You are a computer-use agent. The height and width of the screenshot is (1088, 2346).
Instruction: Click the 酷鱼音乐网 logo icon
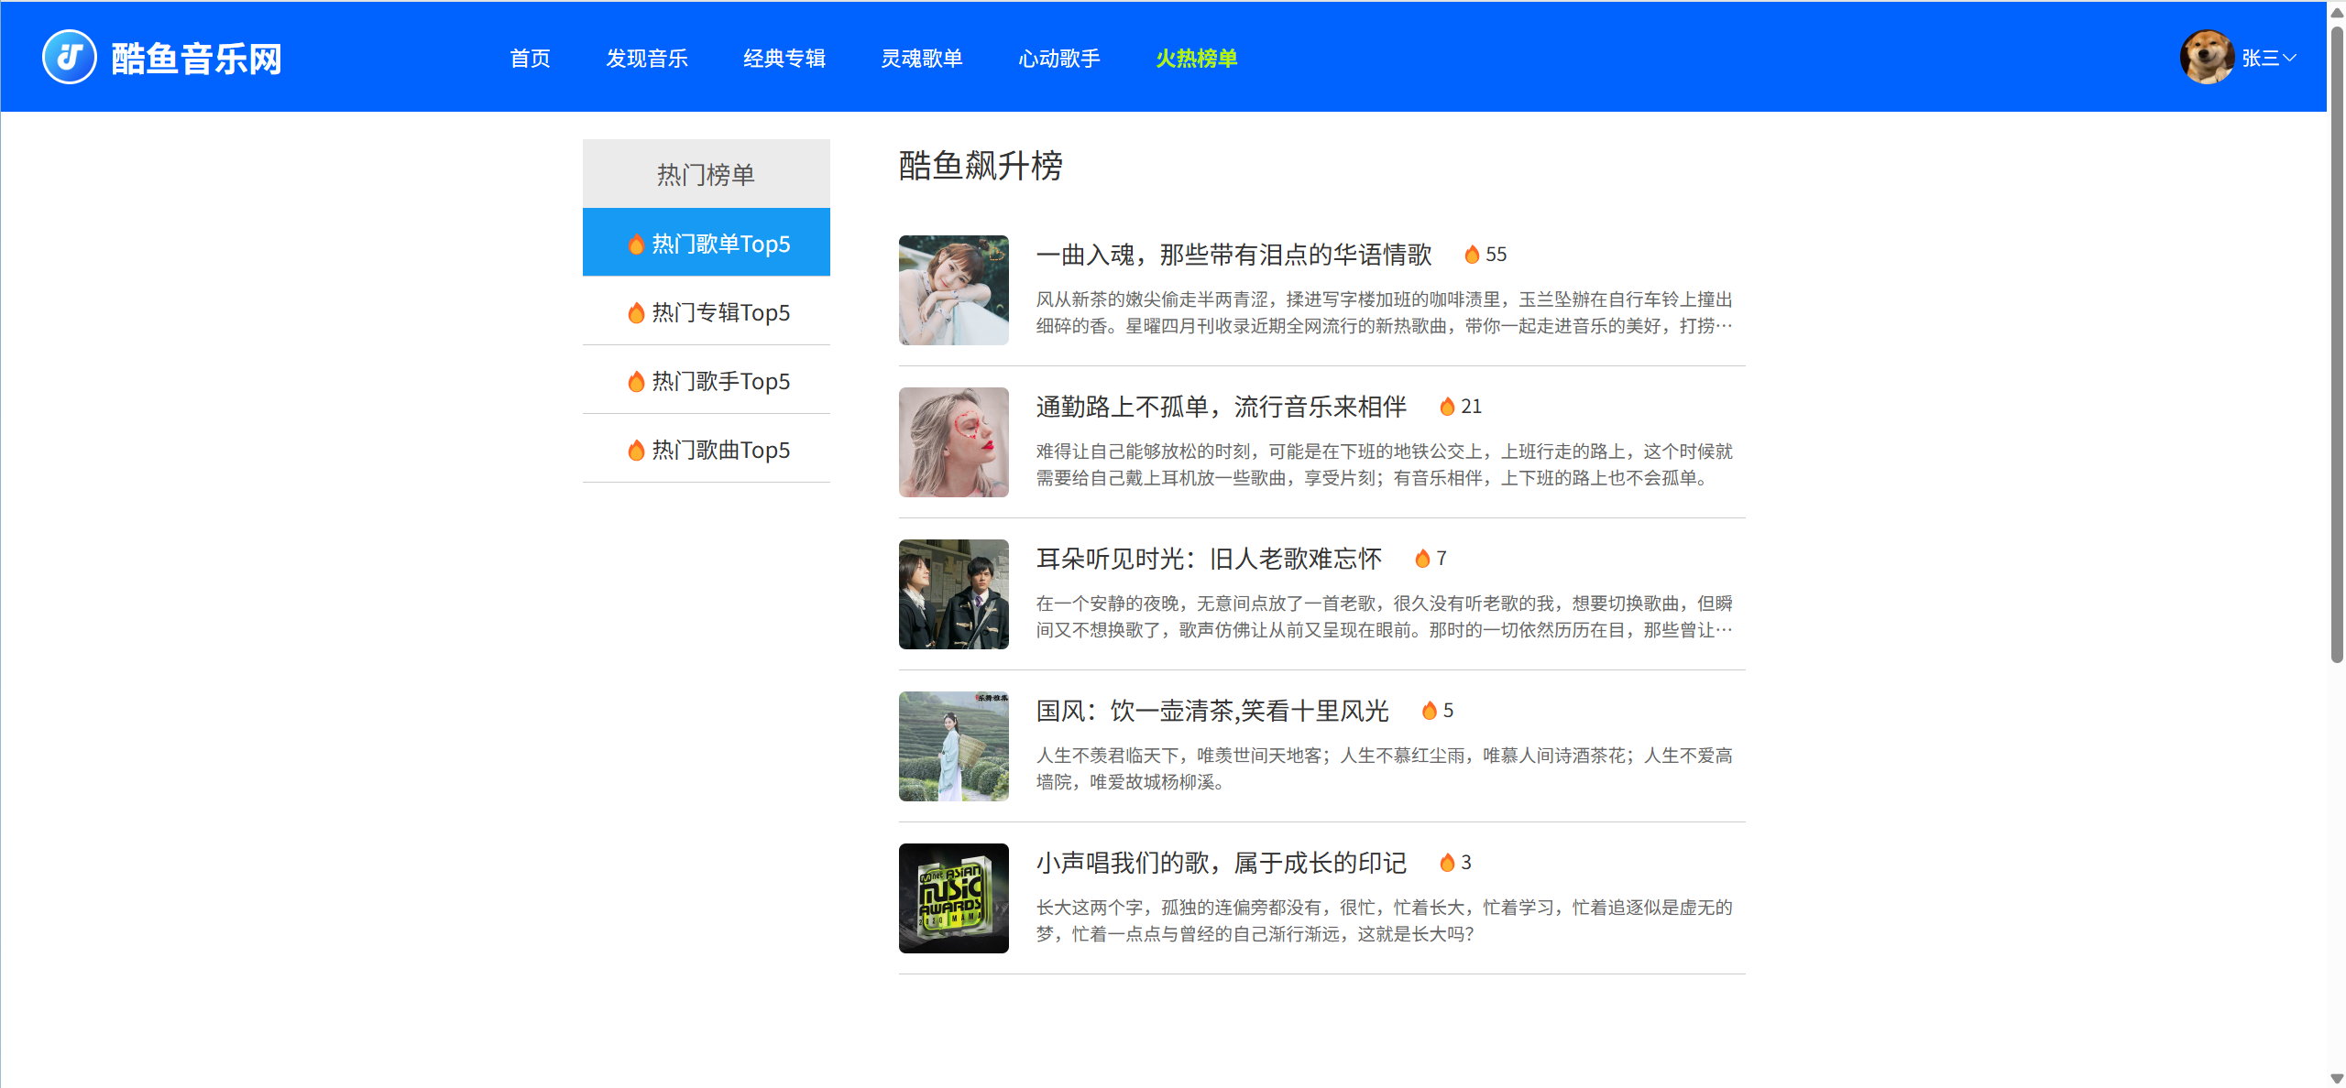tap(70, 57)
